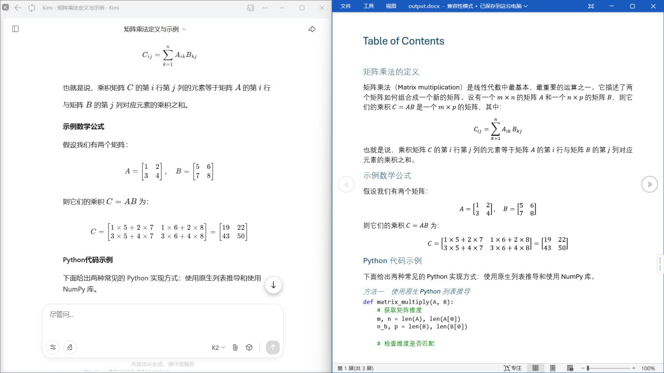
Task: Open the Kimi cast-to-screen icon
Action: pos(251,8)
